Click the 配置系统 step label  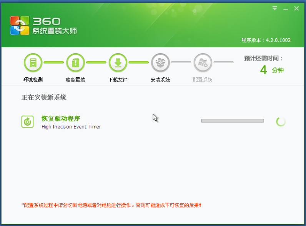click(x=203, y=80)
